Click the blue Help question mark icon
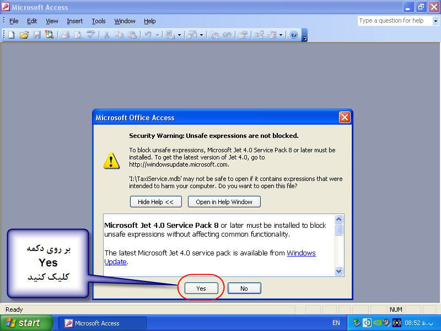 294,35
